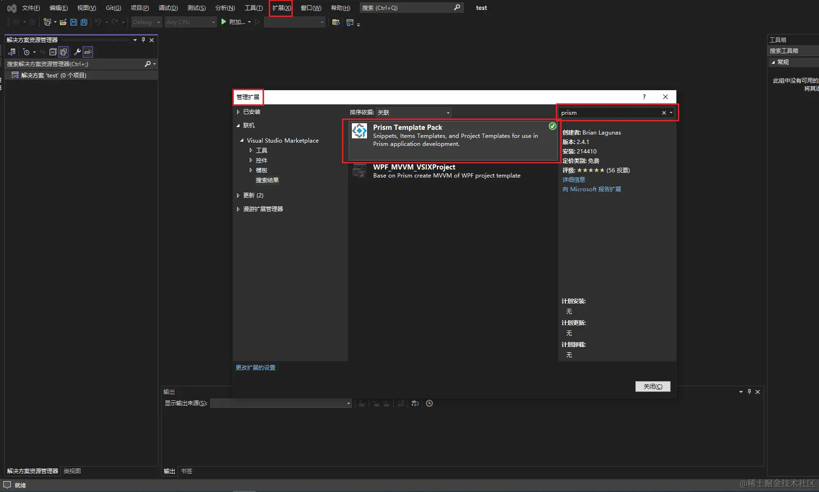Viewport: 819px width, 492px height.
Task: Toggle word wrap in Output panel
Action: [x=415, y=403]
